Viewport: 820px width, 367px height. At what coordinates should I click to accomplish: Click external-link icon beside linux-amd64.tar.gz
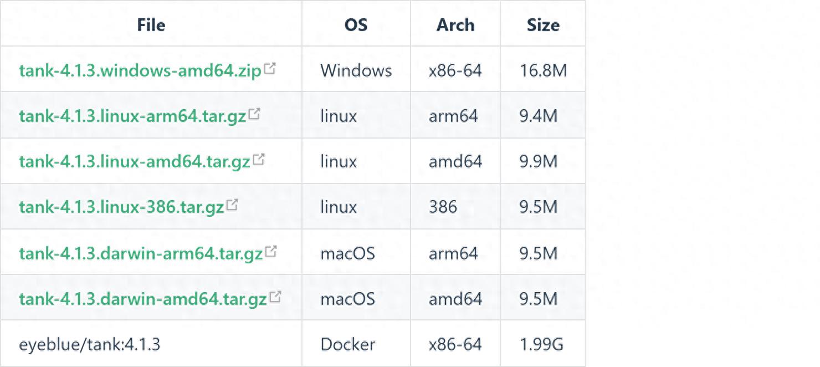point(259,160)
